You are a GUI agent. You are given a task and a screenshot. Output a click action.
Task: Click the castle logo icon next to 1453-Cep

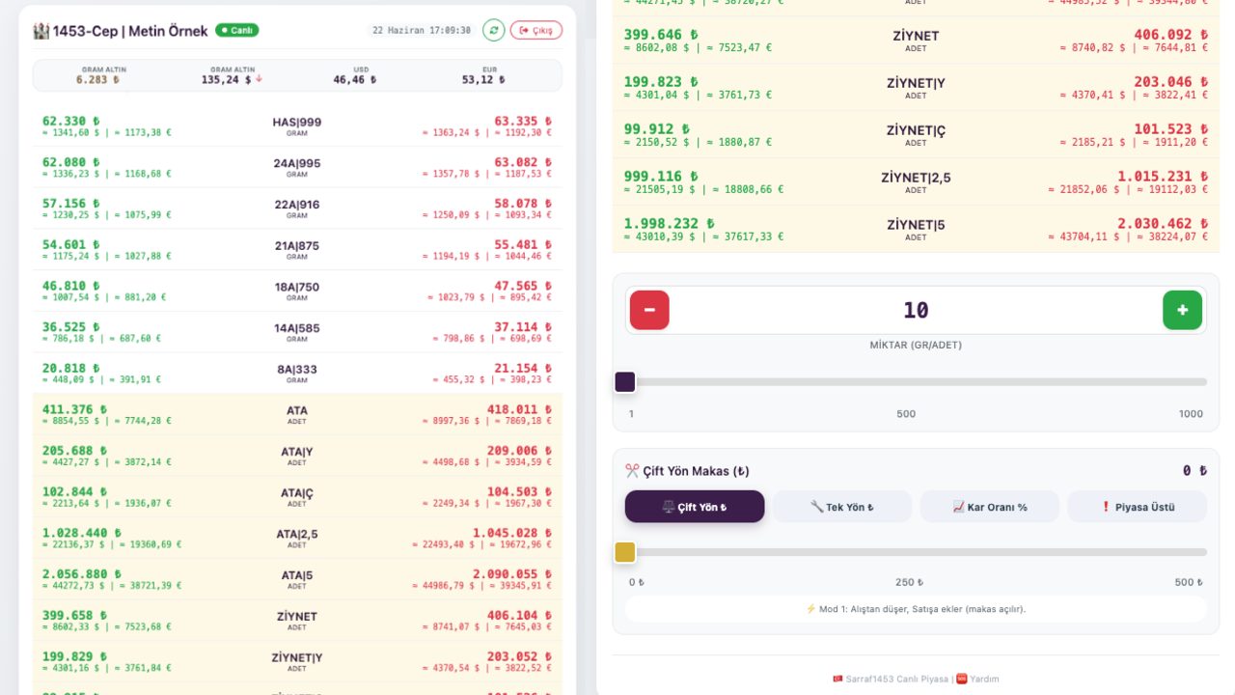point(41,31)
